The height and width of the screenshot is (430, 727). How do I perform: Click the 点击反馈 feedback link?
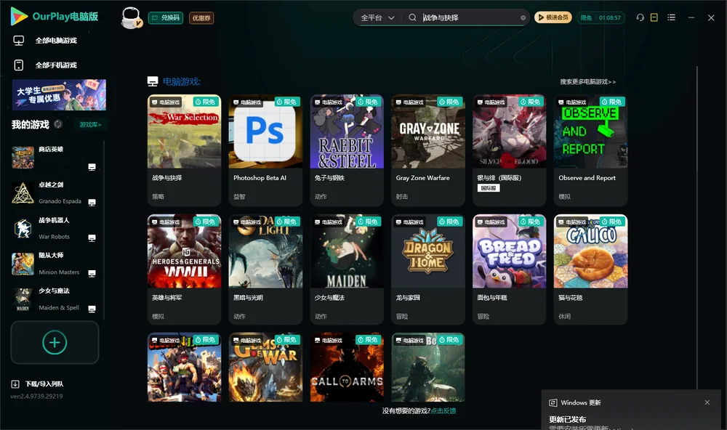coord(443,410)
